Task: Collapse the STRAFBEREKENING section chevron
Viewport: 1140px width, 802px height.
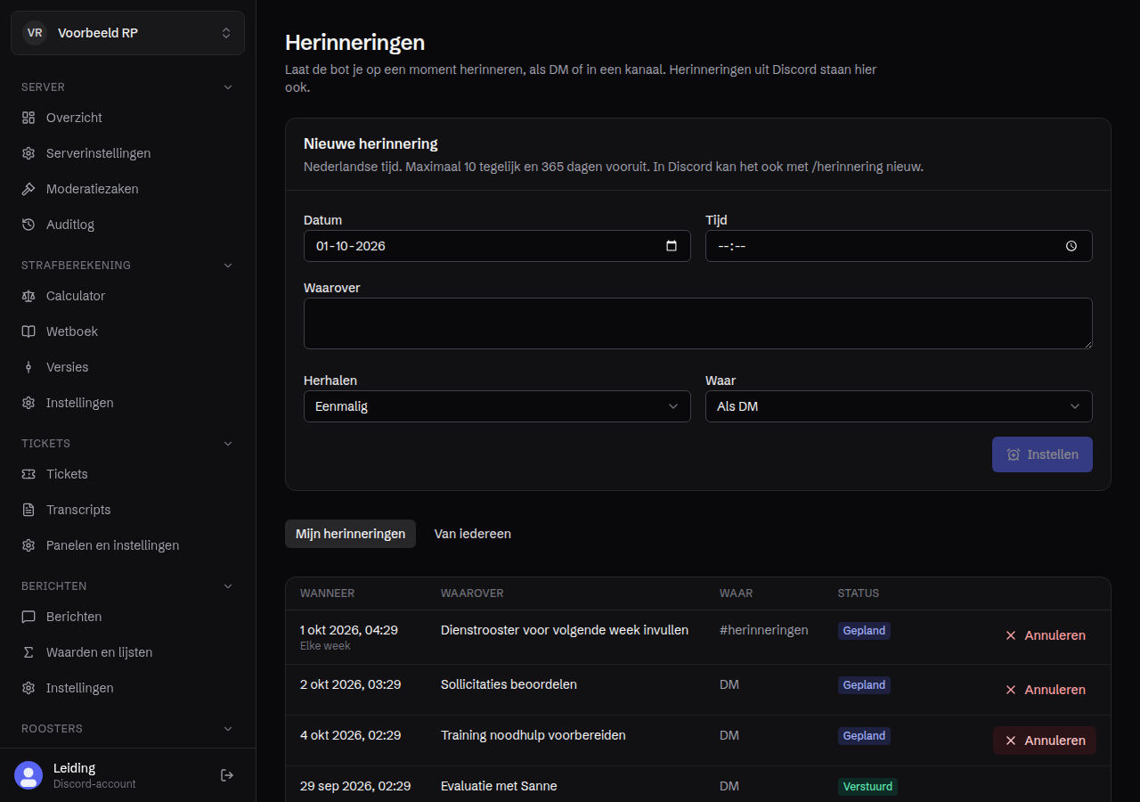Action: 228,266
